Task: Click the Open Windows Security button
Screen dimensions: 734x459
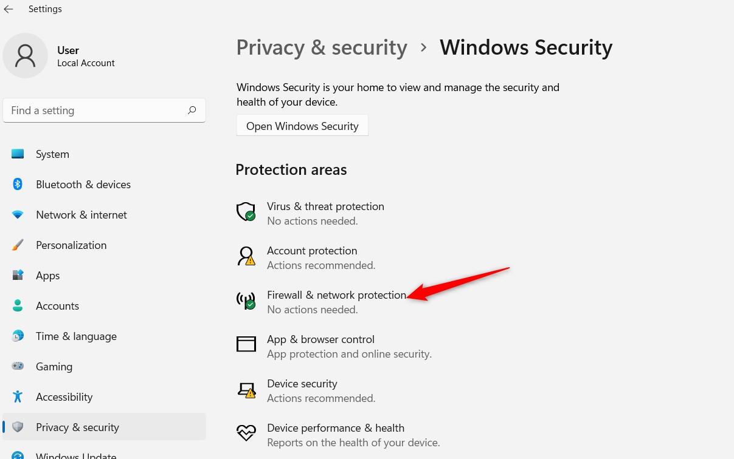Action: click(302, 126)
